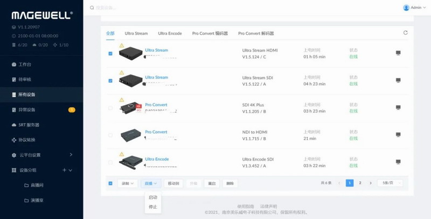The image size is (431, 219).
Task: Toggle the select-all checkbox in bottom toolbar
Action: [110, 183]
